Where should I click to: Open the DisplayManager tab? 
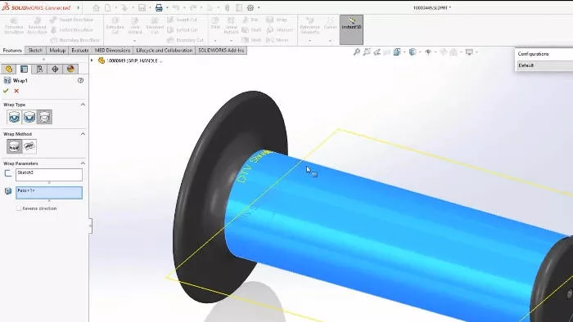[x=70, y=69]
